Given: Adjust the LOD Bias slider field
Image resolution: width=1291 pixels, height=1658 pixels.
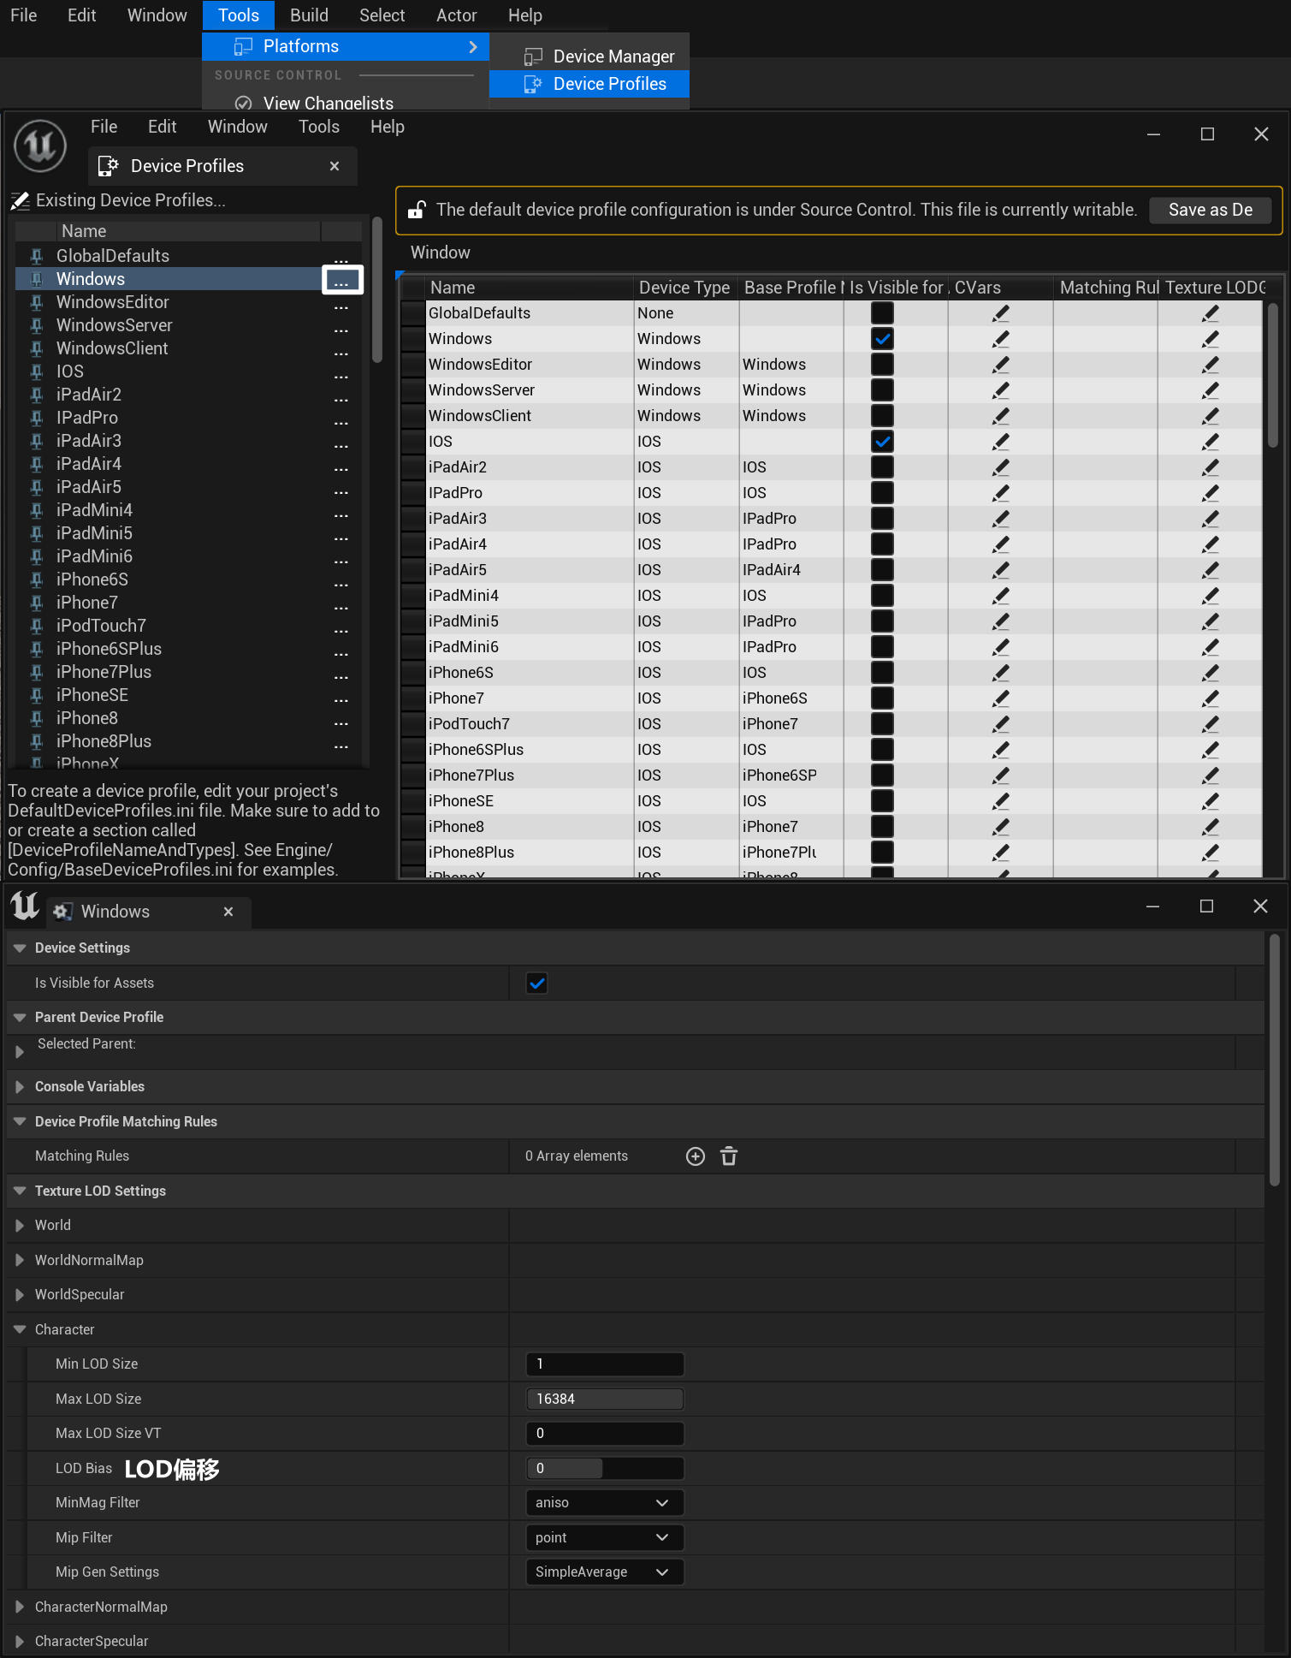Looking at the screenshot, I should click(x=604, y=1469).
